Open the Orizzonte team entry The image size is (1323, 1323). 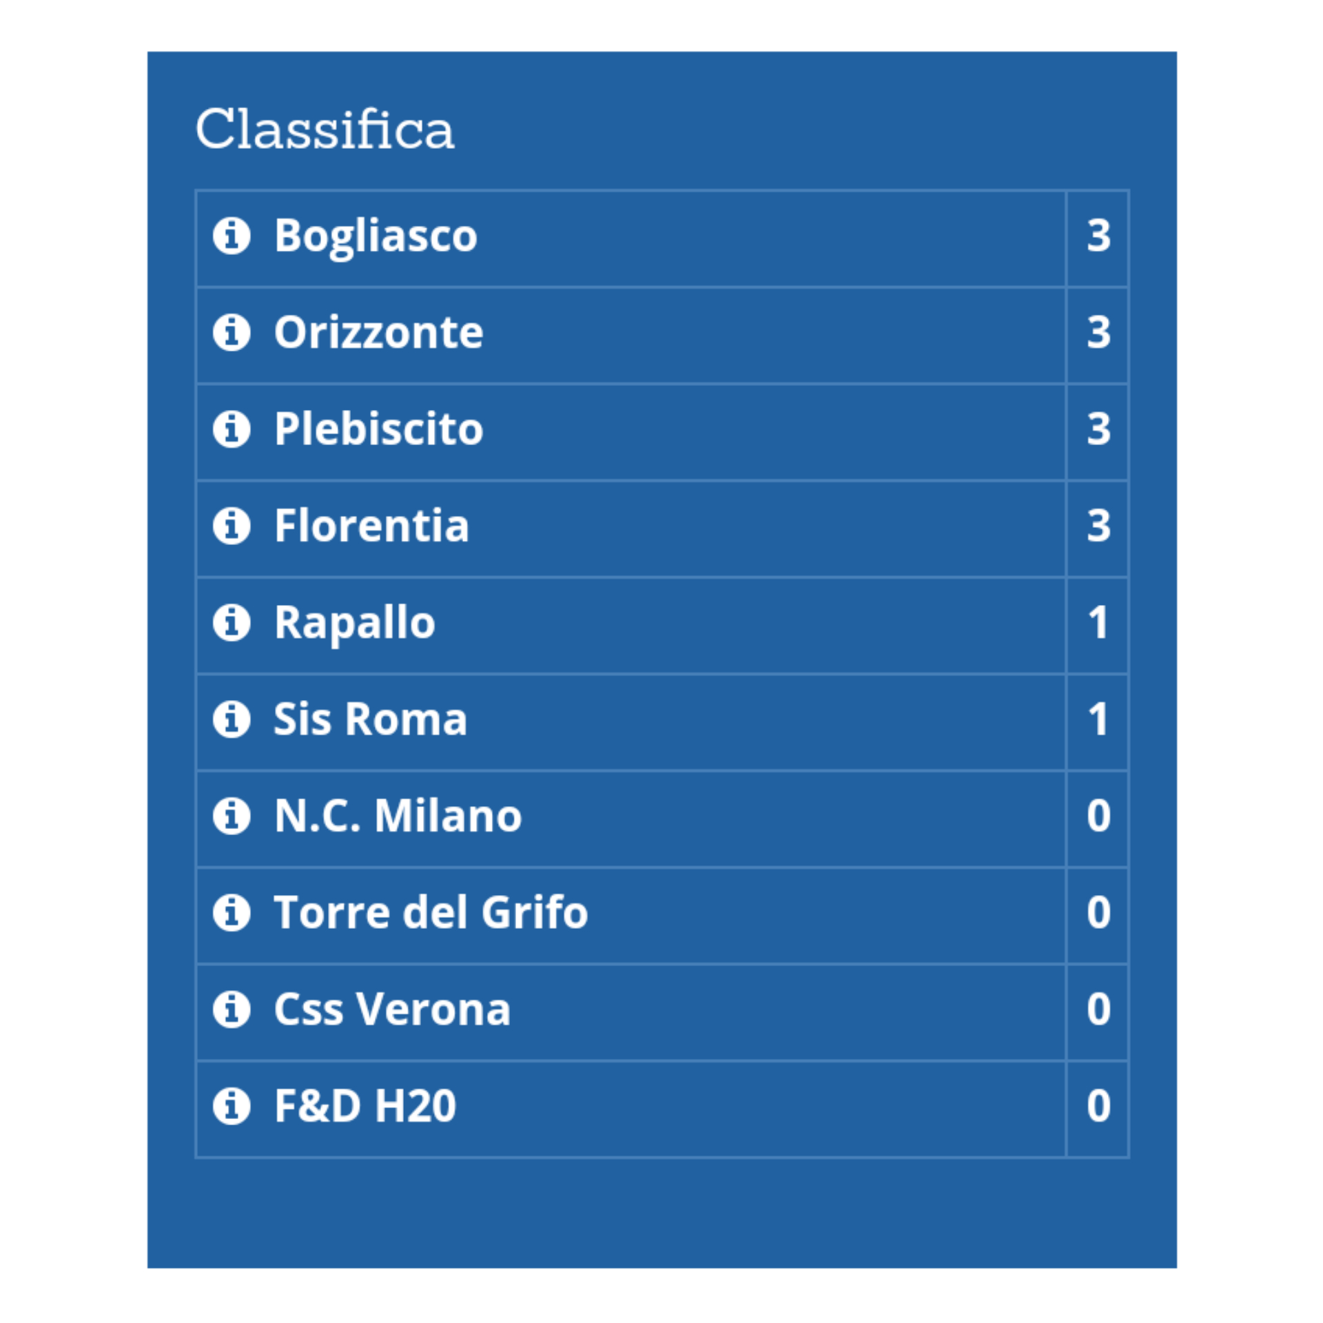coord(378,333)
